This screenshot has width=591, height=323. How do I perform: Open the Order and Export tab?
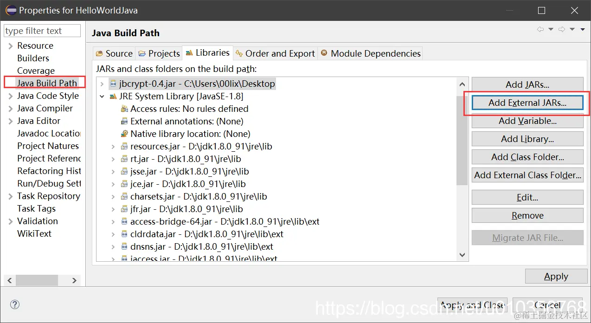[x=275, y=53]
